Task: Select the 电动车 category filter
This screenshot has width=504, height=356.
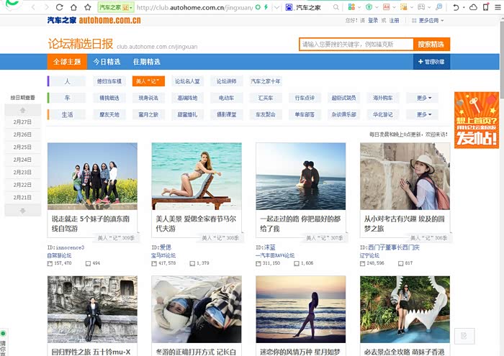Action: coord(227,98)
